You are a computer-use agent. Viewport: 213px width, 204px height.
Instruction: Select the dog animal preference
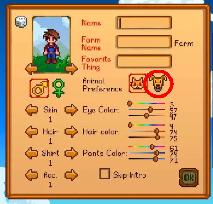(158, 83)
